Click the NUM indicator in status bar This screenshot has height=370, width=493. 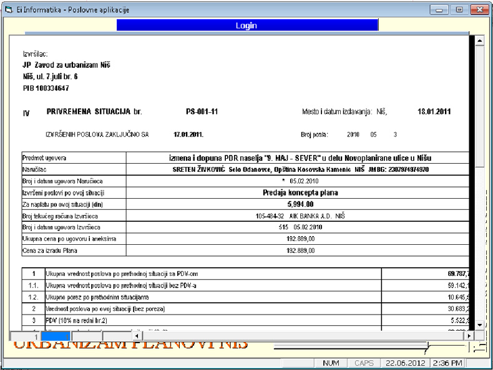[x=331, y=363]
